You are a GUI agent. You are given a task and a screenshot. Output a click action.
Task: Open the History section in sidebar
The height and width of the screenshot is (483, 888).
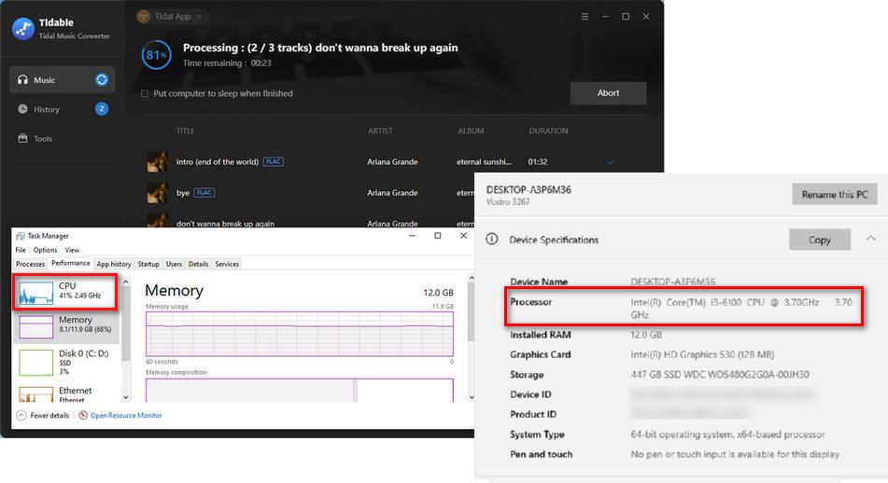click(x=63, y=109)
